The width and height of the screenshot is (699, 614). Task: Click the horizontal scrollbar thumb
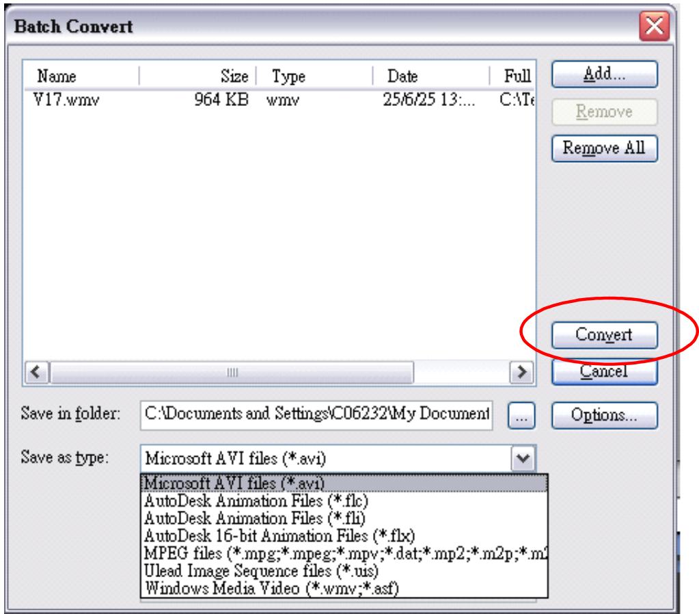232,372
